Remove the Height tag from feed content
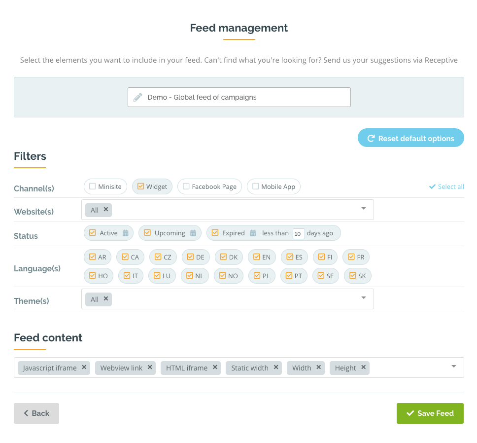The height and width of the screenshot is (443, 477). point(364,368)
